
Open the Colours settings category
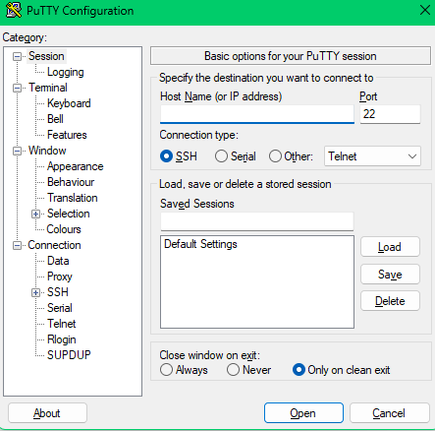click(x=64, y=229)
